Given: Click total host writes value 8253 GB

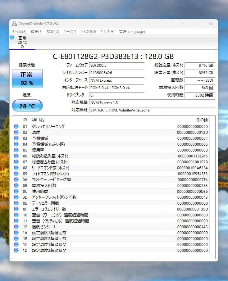Looking at the screenshot, I should (200, 73).
